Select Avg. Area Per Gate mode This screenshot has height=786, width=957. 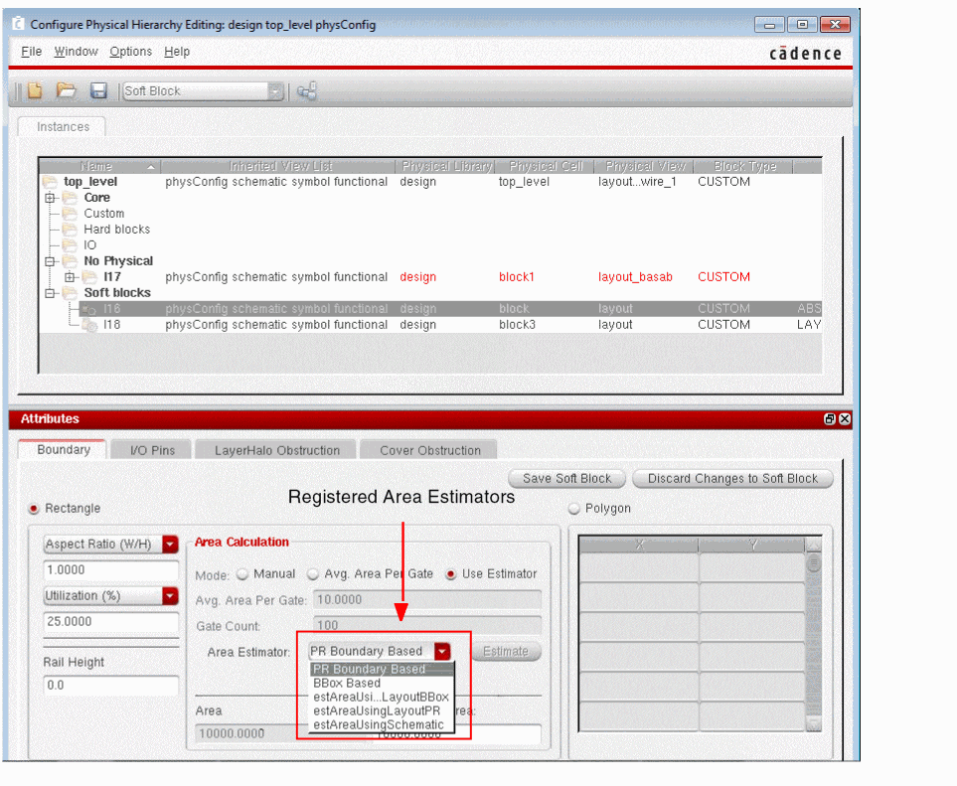(313, 574)
